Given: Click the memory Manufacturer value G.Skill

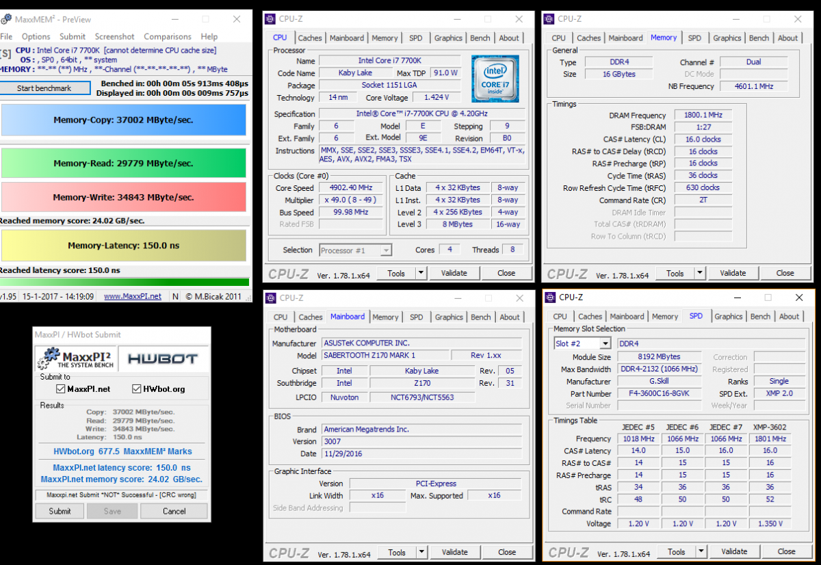Looking at the screenshot, I should pyautogui.click(x=660, y=382).
